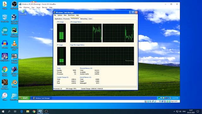Open Windows 10 notification center
The image size is (202, 114).
click(198, 111)
